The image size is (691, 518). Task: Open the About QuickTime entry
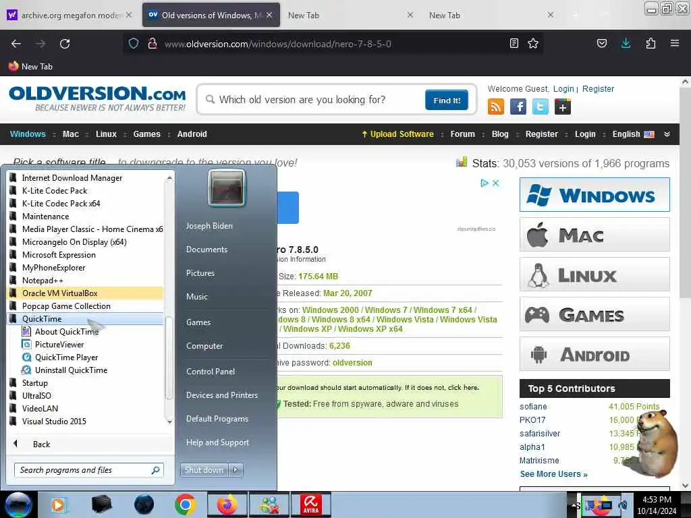coord(67,332)
